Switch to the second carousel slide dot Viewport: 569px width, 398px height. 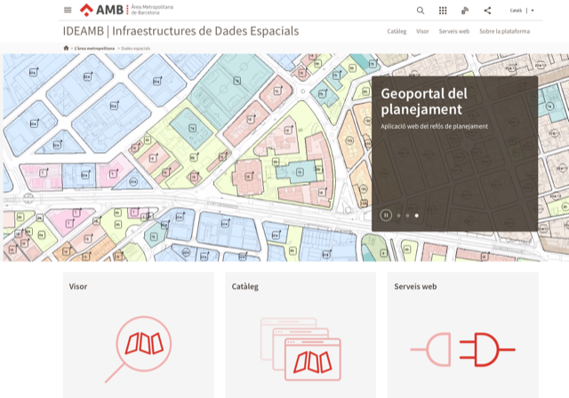coord(407,215)
